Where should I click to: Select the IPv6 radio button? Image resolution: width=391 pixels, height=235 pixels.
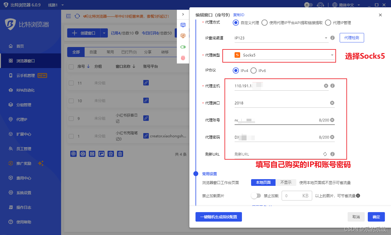tap(253, 70)
